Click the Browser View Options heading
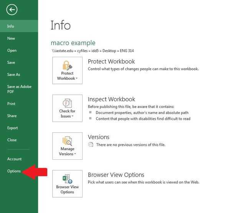 tap(116, 175)
